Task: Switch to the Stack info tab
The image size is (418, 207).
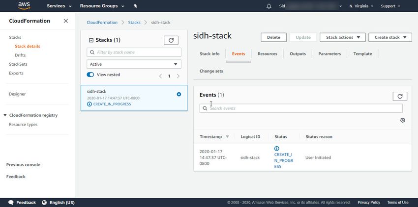Action: coord(209,54)
